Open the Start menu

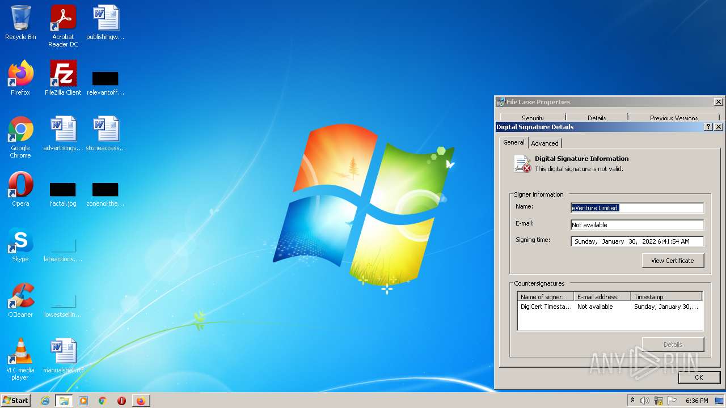pyautogui.click(x=16, y=401)
